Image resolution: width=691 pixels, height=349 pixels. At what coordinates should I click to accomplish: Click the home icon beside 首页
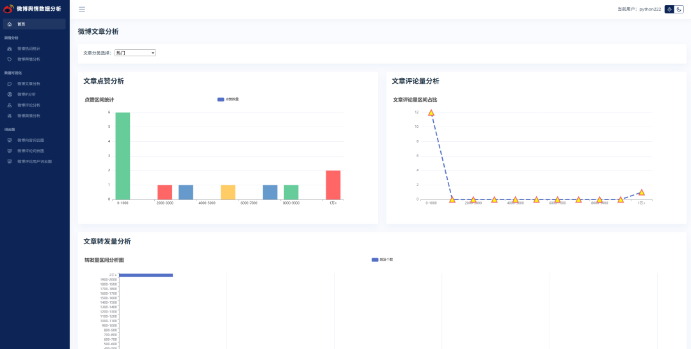coord(10,24)
